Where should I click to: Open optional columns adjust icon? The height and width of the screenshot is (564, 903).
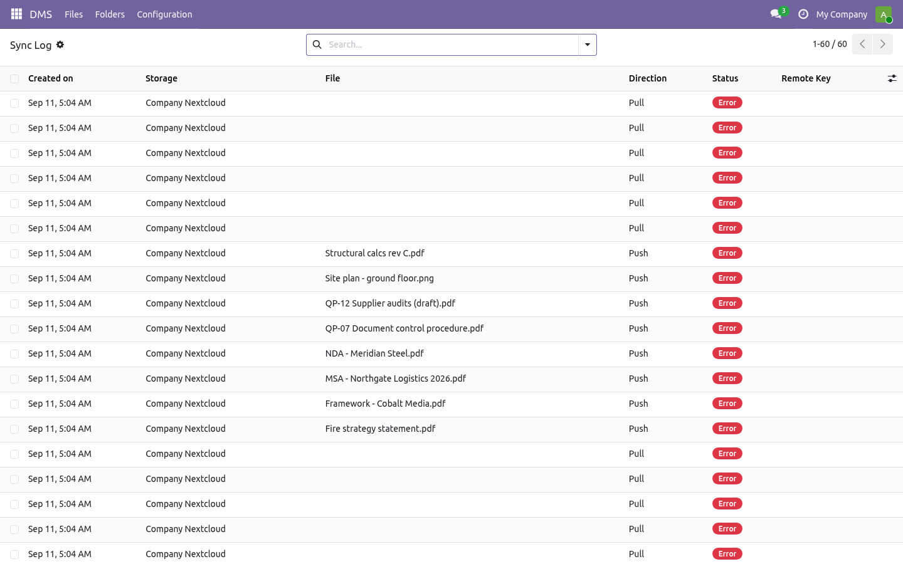tap(892, 78)
